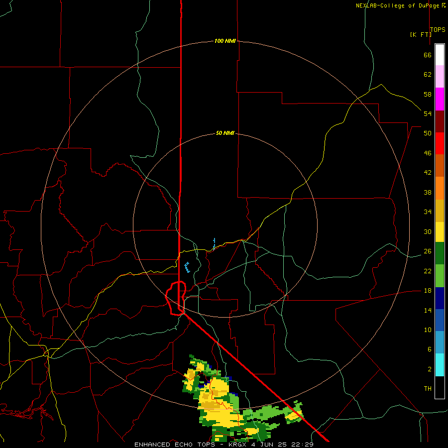
Task: Click the white swatch in the tops legend
Action: point(440,55)
